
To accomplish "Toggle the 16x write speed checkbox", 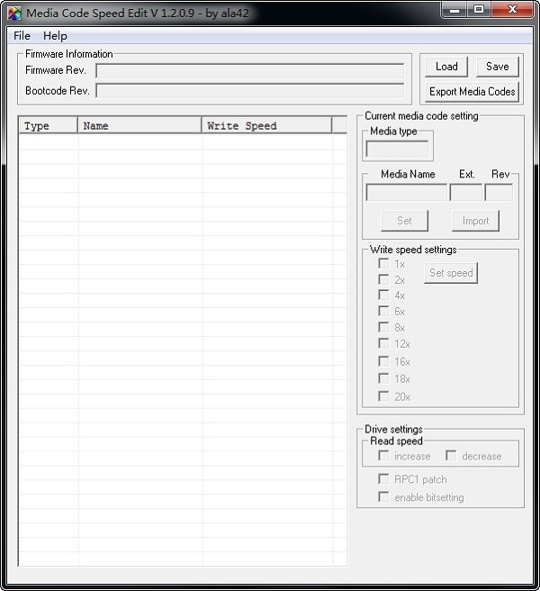I will 383,361.
